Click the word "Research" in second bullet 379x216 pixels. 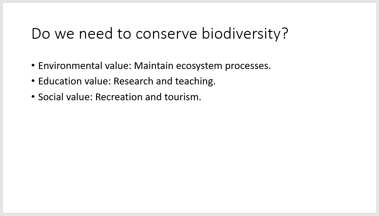coord(133,81)
